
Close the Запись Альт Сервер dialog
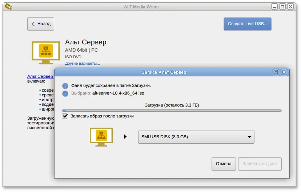coord(284,72)
